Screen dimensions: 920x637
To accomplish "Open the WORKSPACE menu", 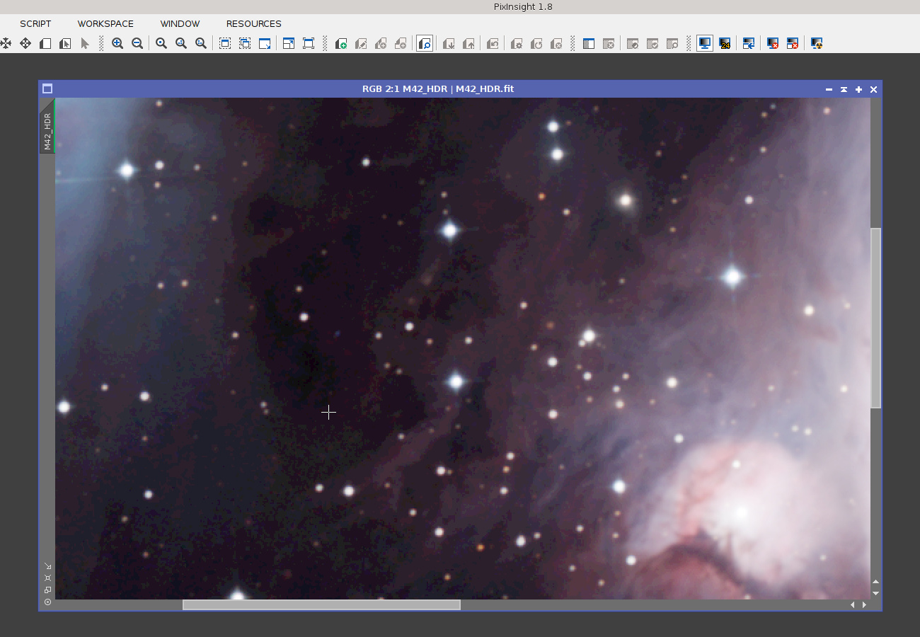I will (x=105, y=23).
